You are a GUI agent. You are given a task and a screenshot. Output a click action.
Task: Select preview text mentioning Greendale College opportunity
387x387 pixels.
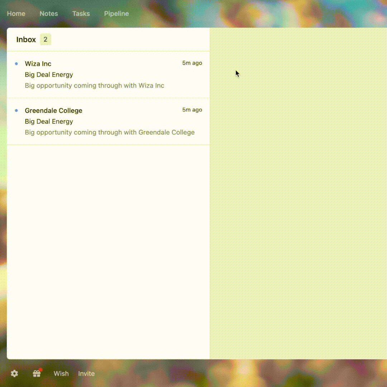click(x=110, y=133)
